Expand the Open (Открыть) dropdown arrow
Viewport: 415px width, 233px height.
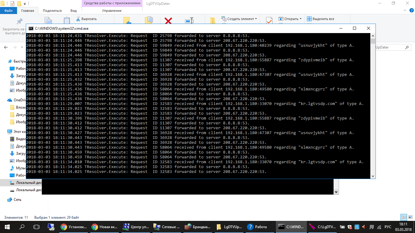300,19
